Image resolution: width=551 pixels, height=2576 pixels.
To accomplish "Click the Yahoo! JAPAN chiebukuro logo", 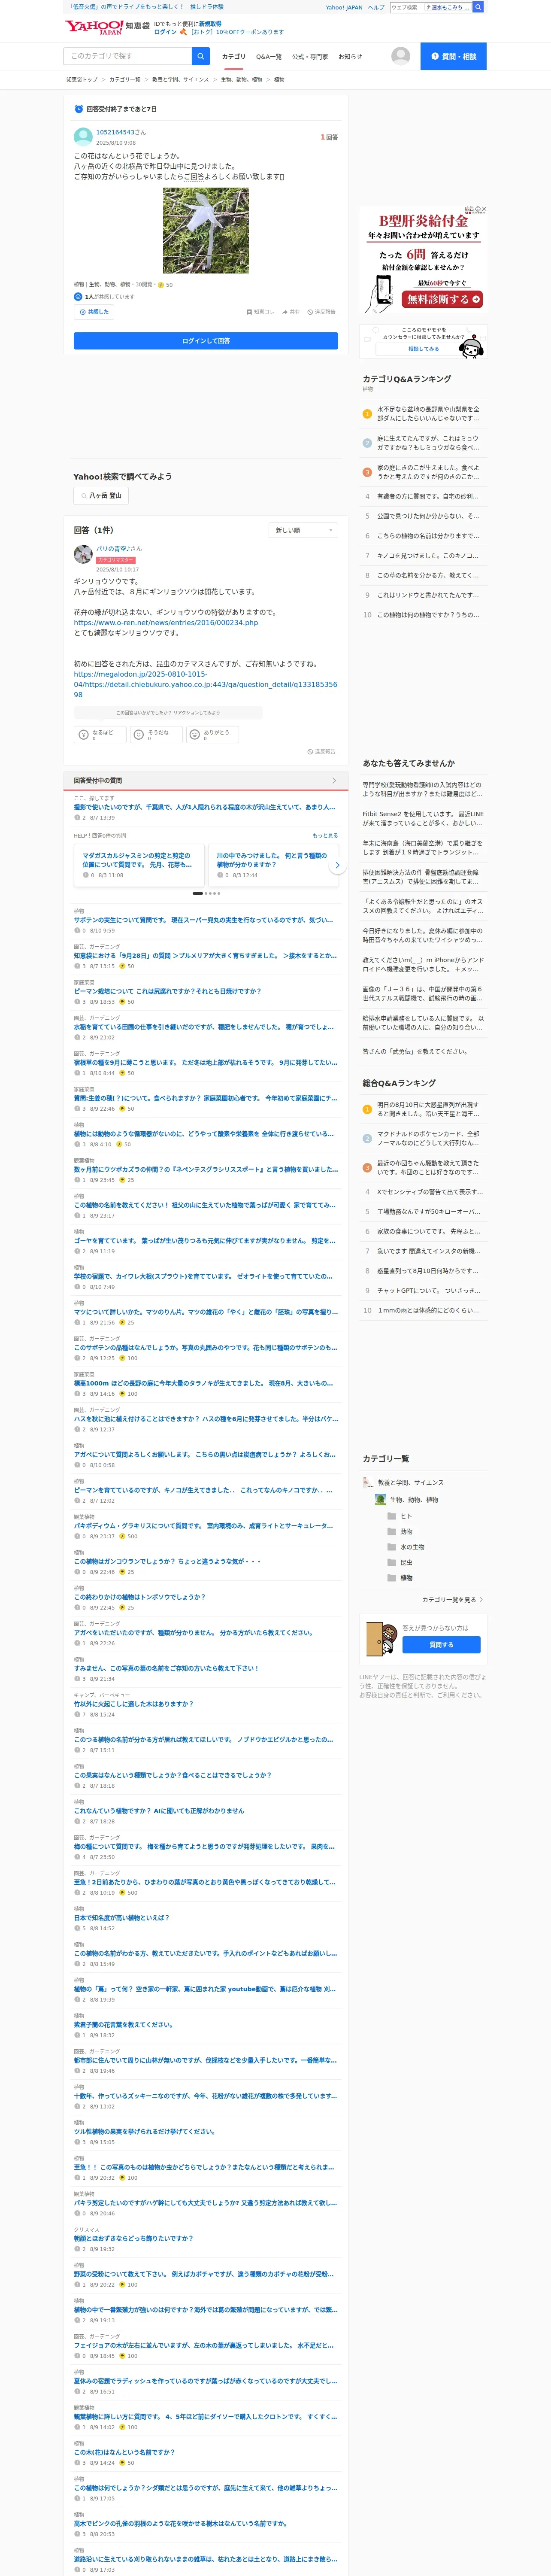I will click(x=107, y=27).
